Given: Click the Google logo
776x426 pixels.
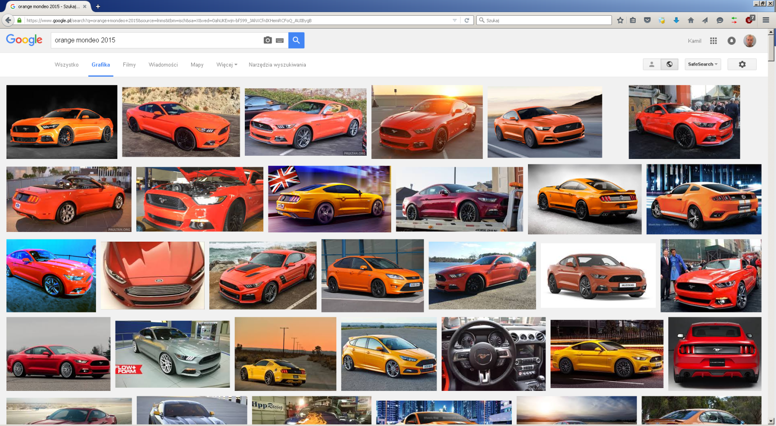Looking at the screenshot, I should point(24,40).
